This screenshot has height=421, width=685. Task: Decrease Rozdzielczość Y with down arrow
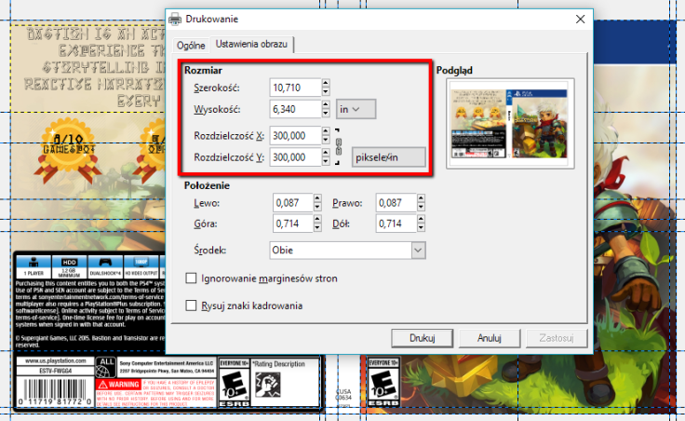coord(326,162)
